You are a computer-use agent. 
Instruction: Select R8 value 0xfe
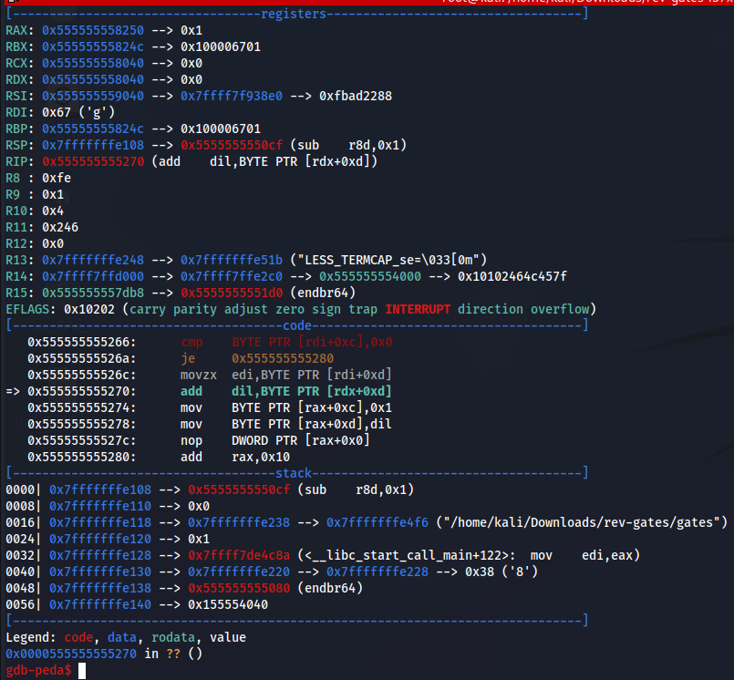pyautogui.click(x=57, y=178)
